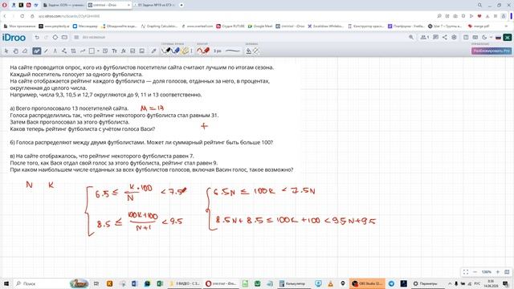The height and width of the screenshot is (289, 514).
Task: Pick the straight line tool
Action: click(46, 51)
